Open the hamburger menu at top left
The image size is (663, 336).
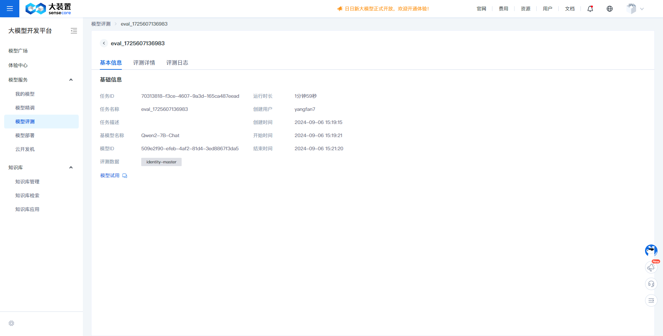(x=10, y=9)
